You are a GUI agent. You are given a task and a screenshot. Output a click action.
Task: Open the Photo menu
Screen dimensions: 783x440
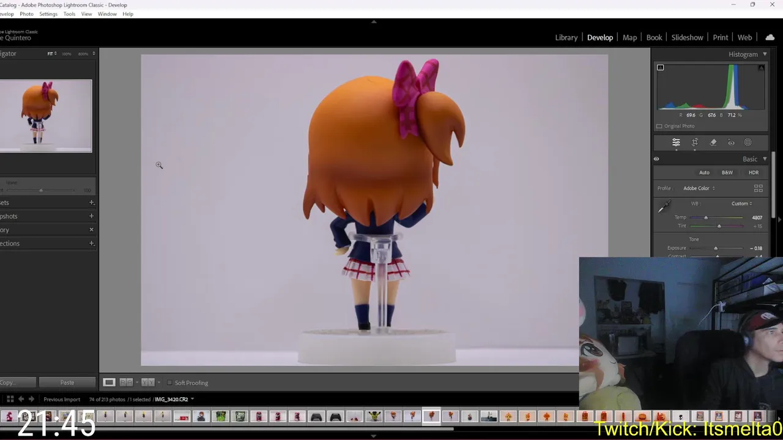coord(26,13)
